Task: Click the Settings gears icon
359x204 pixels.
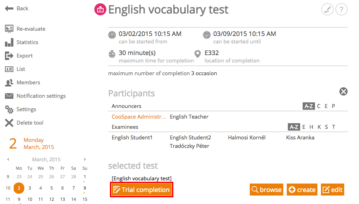Action: click(x=9, y=109)
